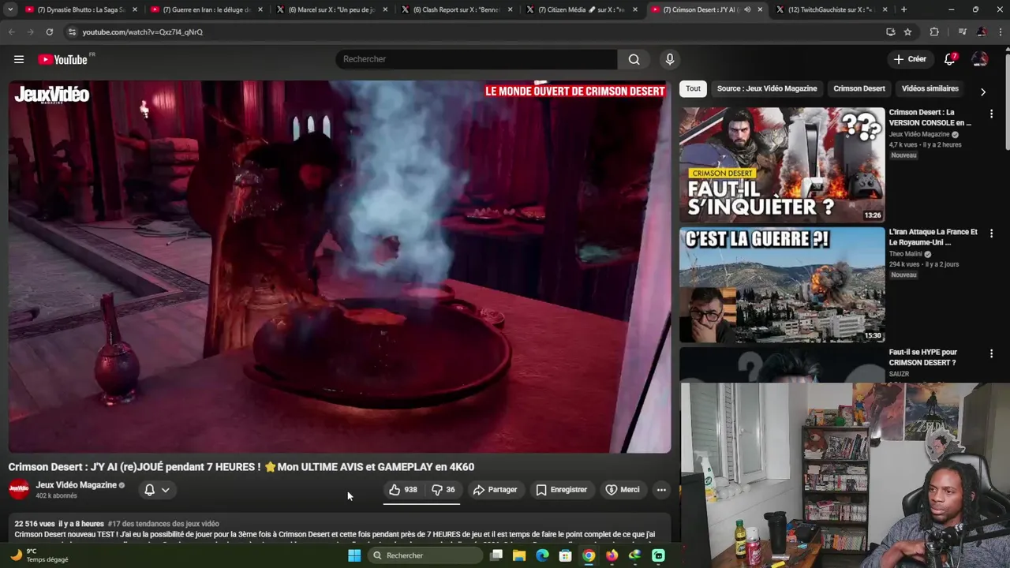
Task: Select the Tout filter chip
Action: (x=693, y=88)
